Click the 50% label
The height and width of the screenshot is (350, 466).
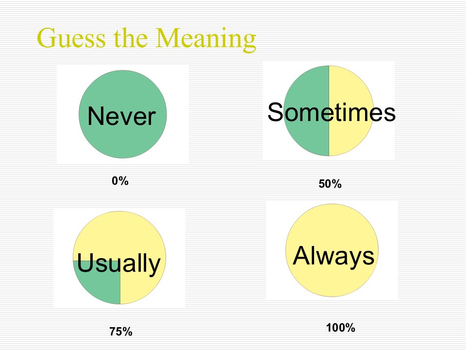point(330,184)
